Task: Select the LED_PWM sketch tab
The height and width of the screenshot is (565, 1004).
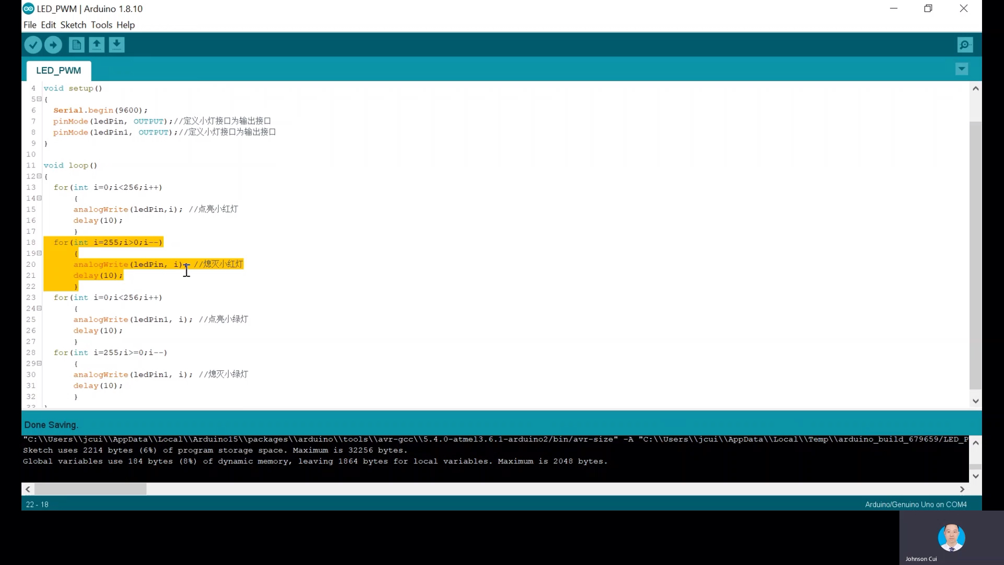Action: (x=59, y=71)
